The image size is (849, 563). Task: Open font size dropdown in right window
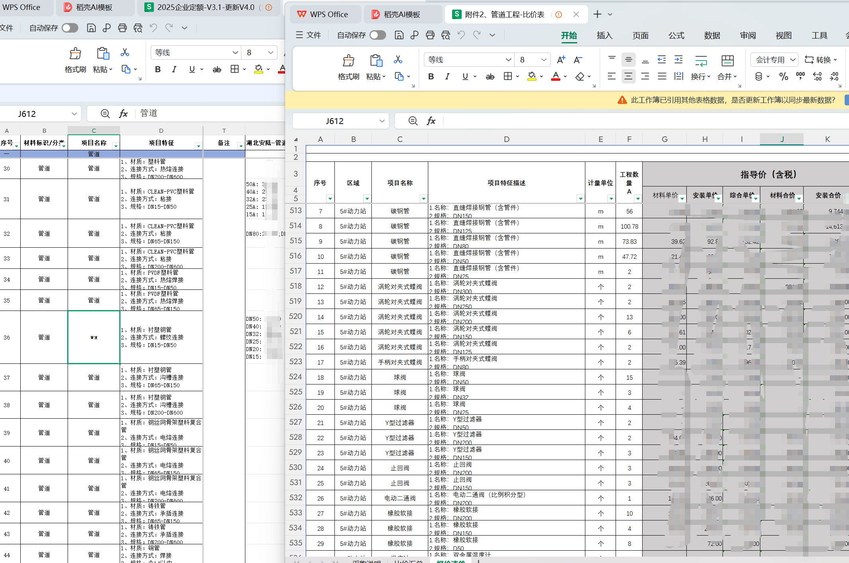coord(544,60)
